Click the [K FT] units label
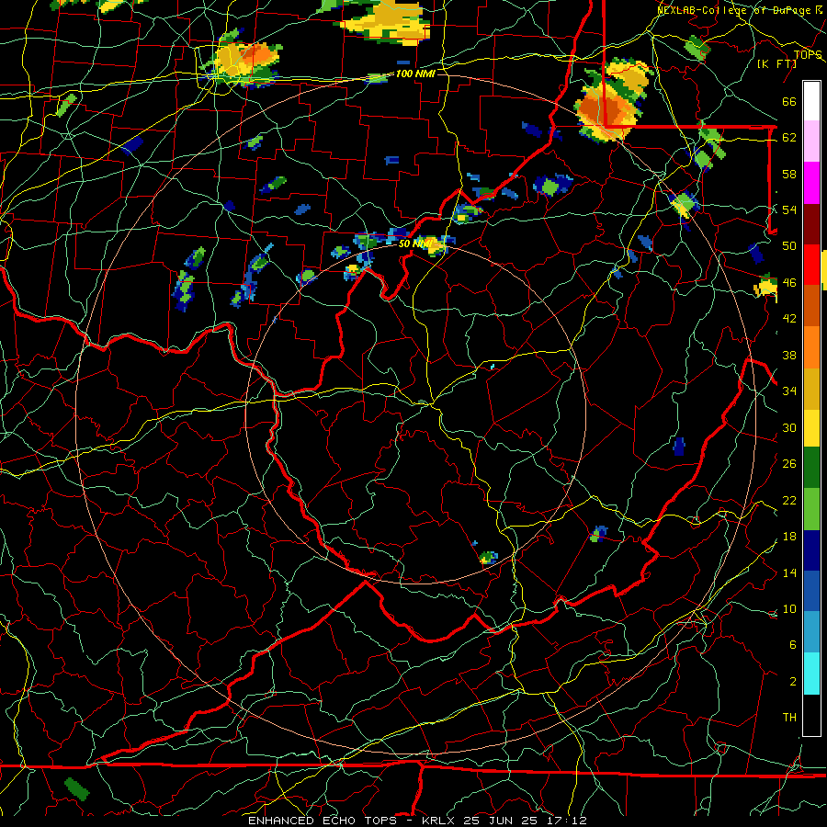The height and width of the screenshot is (827, 827). 776,63
